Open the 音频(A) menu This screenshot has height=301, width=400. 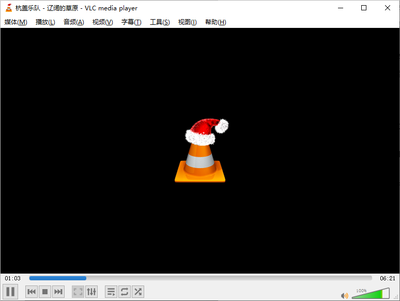(74, 22)
